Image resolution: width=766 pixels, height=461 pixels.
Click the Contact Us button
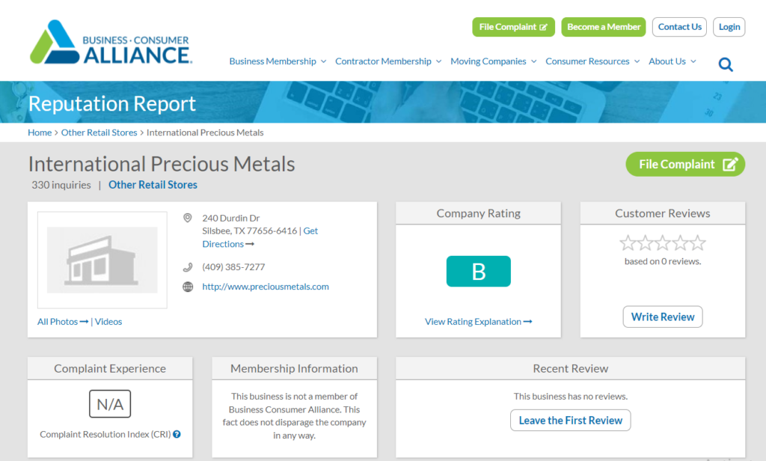pyautogui.click(x=679, y=27)
